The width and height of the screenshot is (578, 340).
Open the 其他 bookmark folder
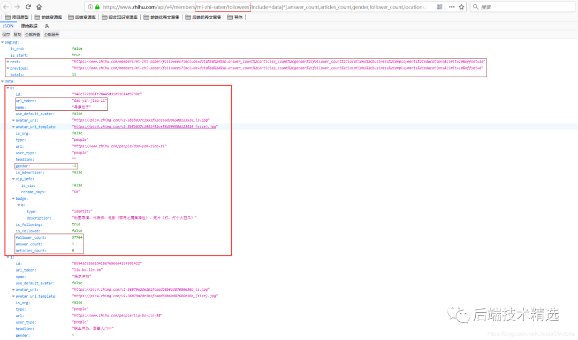235,17
